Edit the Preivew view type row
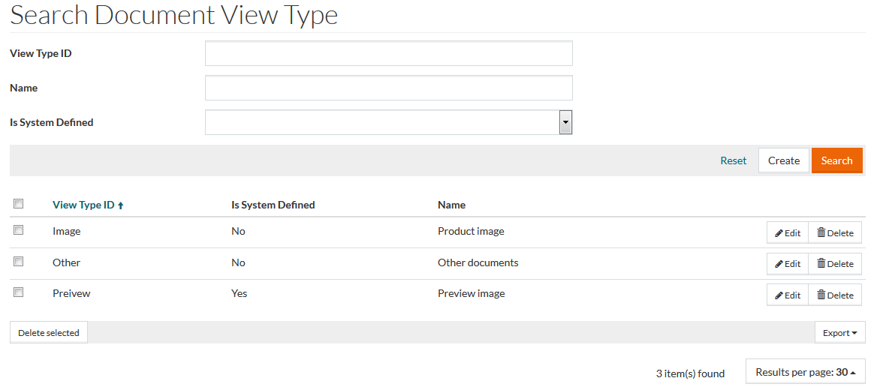Screen dimensions: 871x387 click(x=787, y=295)
